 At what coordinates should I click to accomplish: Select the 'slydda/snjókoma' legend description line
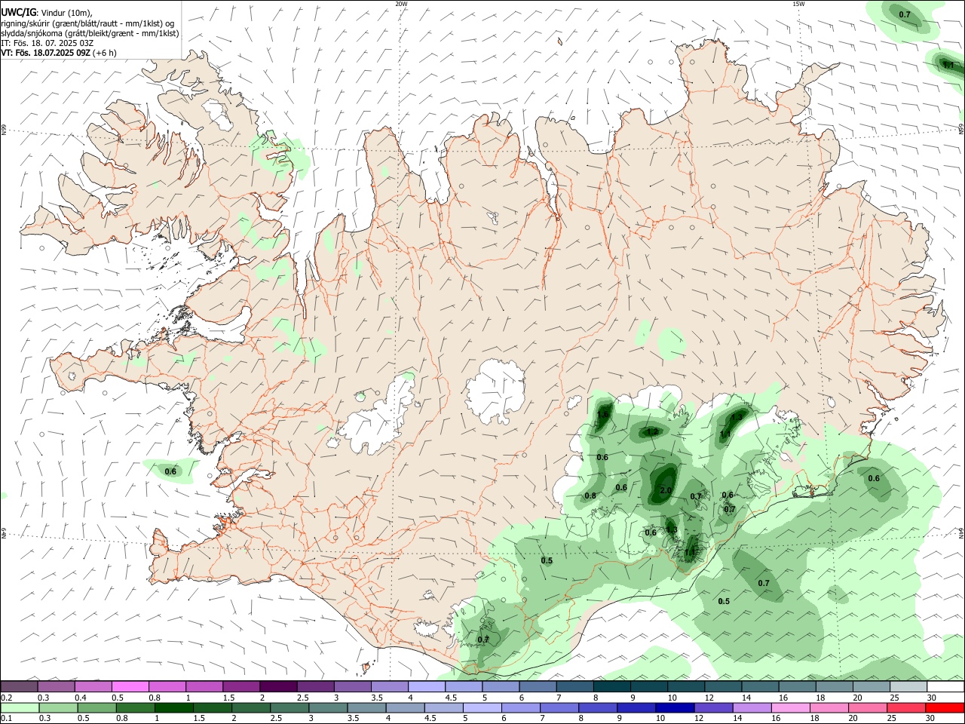(x=90, y=33)
